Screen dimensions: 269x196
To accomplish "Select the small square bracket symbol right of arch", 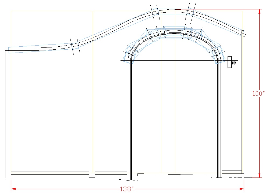I will tap(234, 63).
